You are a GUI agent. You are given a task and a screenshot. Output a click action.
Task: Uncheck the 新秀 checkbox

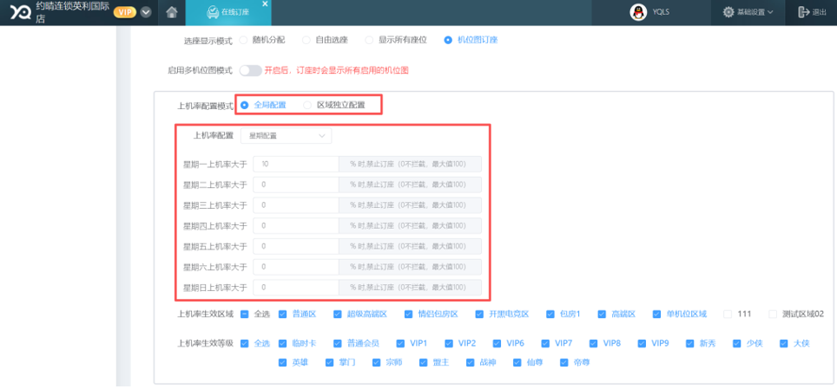click(689, 343)
